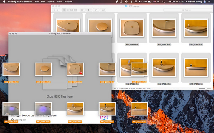Switch Finder to cover flow view
Image resolution: width=214 pixels, height=133 pixels.
75,10
